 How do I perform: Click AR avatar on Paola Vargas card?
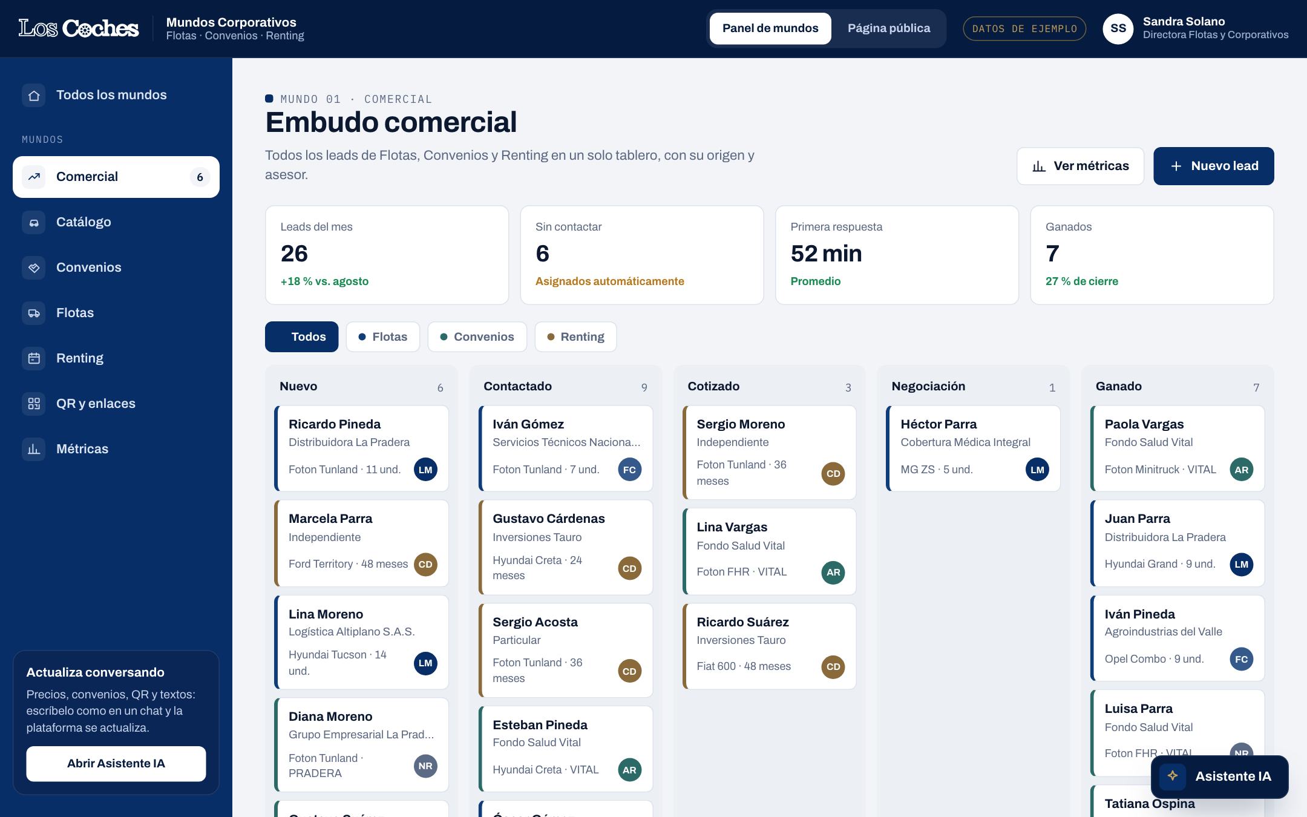[x=1242, y=470]
